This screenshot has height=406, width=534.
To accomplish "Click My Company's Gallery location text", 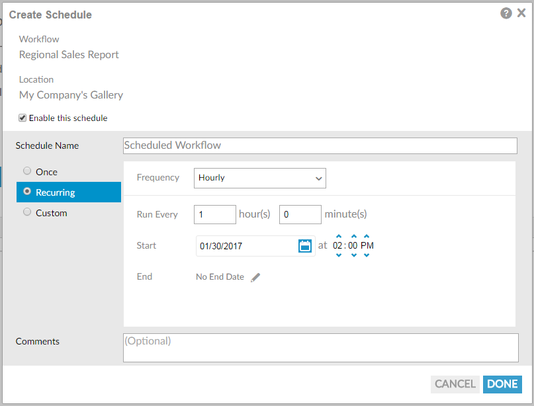I will pyautogui.click(x=71, y=95).
